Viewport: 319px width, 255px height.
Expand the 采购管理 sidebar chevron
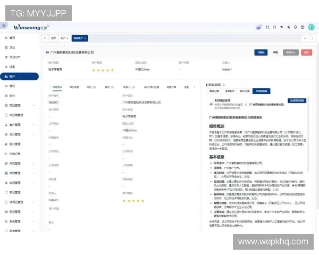point(33,164)
